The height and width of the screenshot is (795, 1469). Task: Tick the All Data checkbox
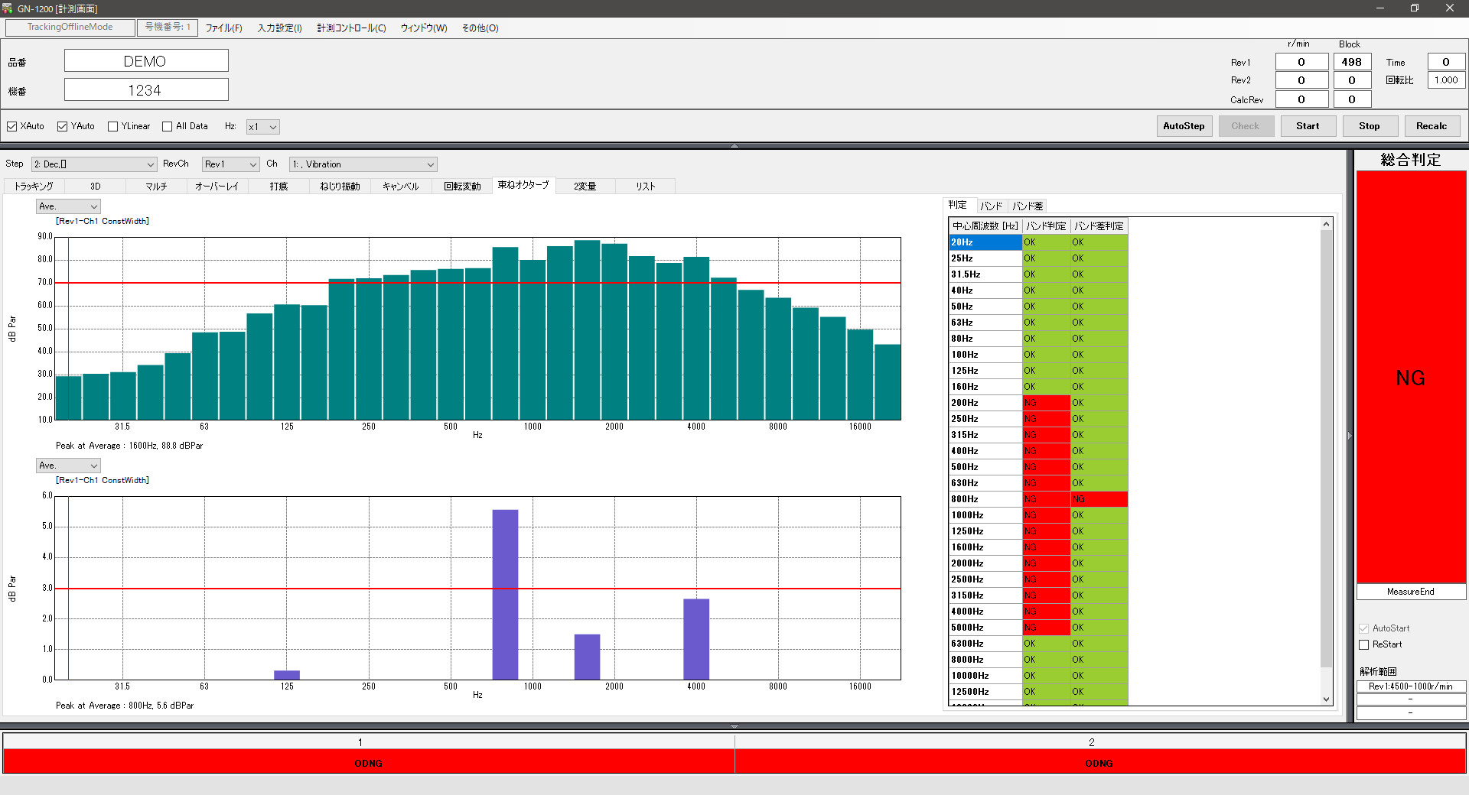pos(168,127)
